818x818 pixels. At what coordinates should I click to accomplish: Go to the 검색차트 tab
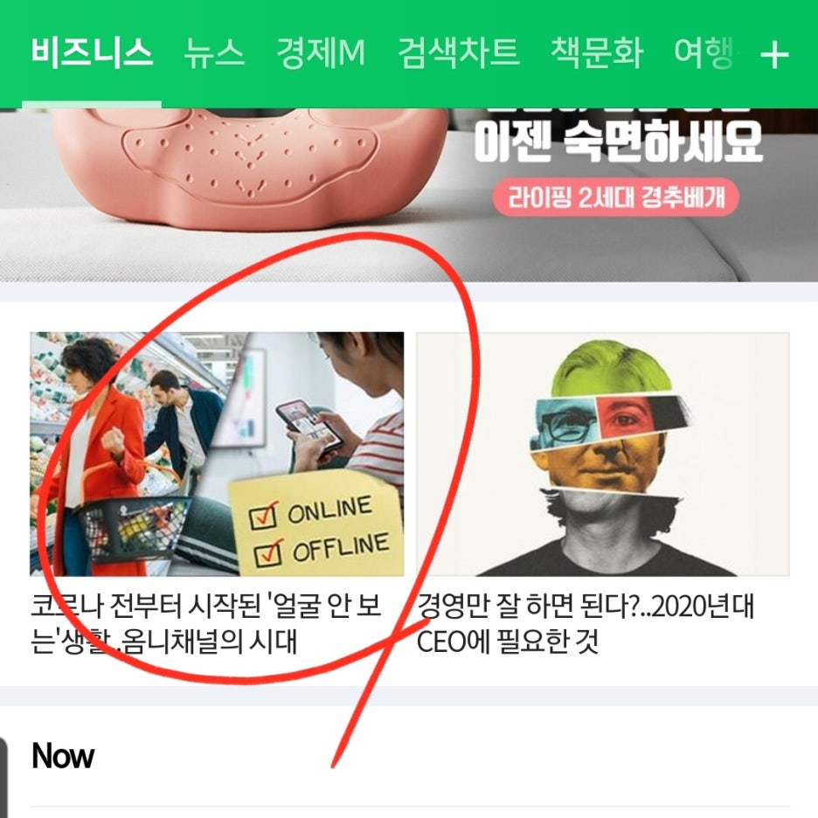[x=459, y=52]
